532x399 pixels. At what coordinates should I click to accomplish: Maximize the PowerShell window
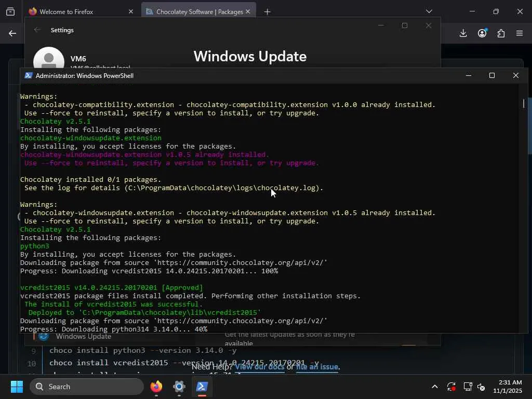pos(492,75)
